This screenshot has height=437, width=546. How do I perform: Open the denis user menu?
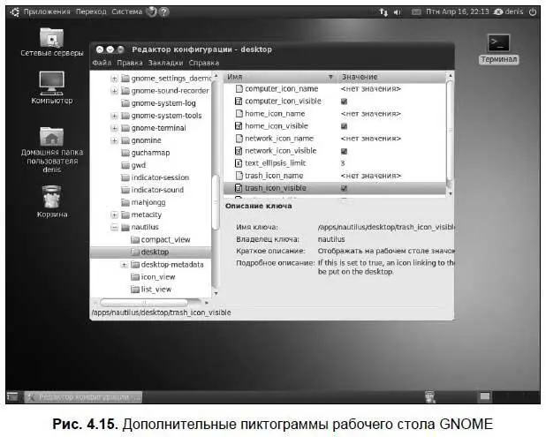[x=509, y=11]
